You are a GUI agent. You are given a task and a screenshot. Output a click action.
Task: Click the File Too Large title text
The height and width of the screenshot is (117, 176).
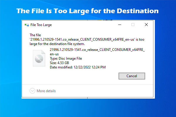(x=41, y=25)
